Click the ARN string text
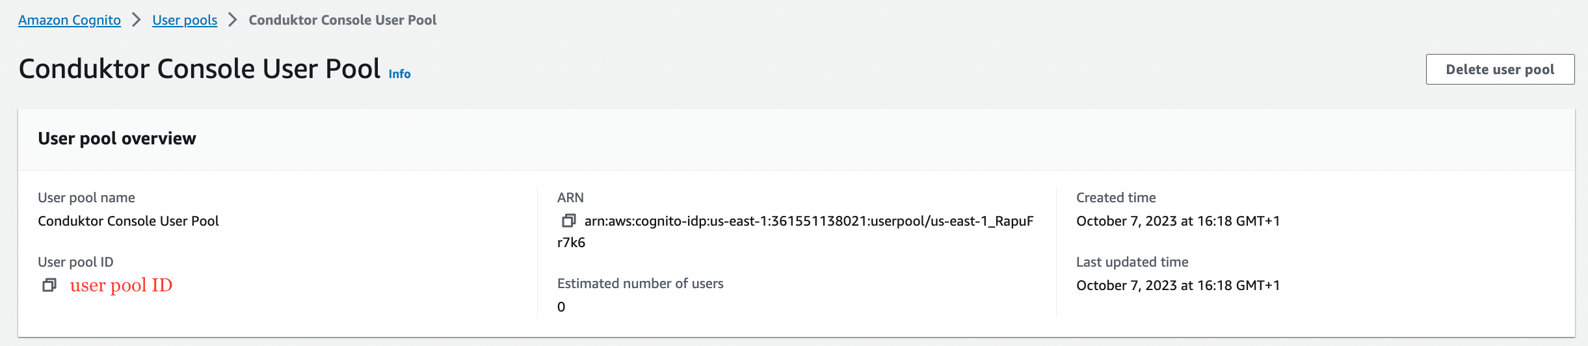Viewport: 1588px width, 346px height. point(795,232)
